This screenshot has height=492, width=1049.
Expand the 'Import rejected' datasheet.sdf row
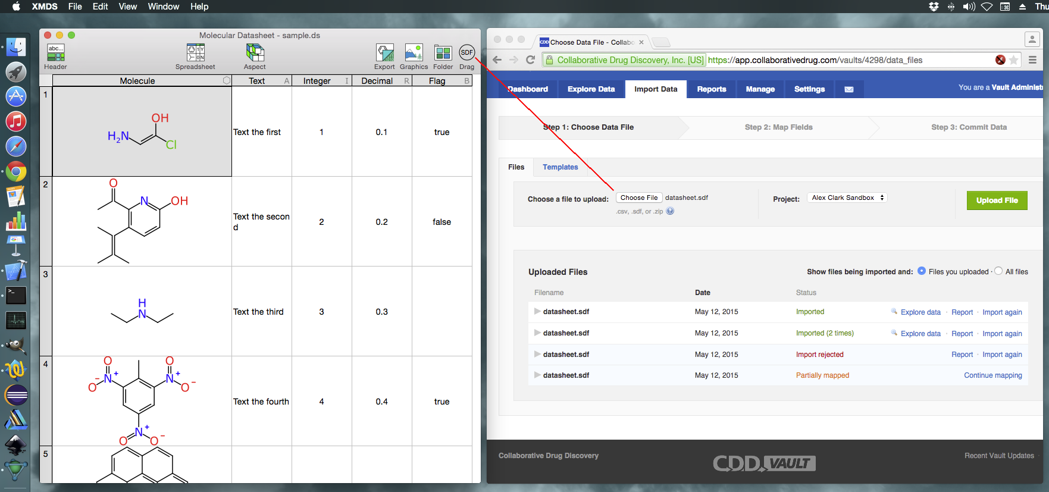[x=537, y=355]
